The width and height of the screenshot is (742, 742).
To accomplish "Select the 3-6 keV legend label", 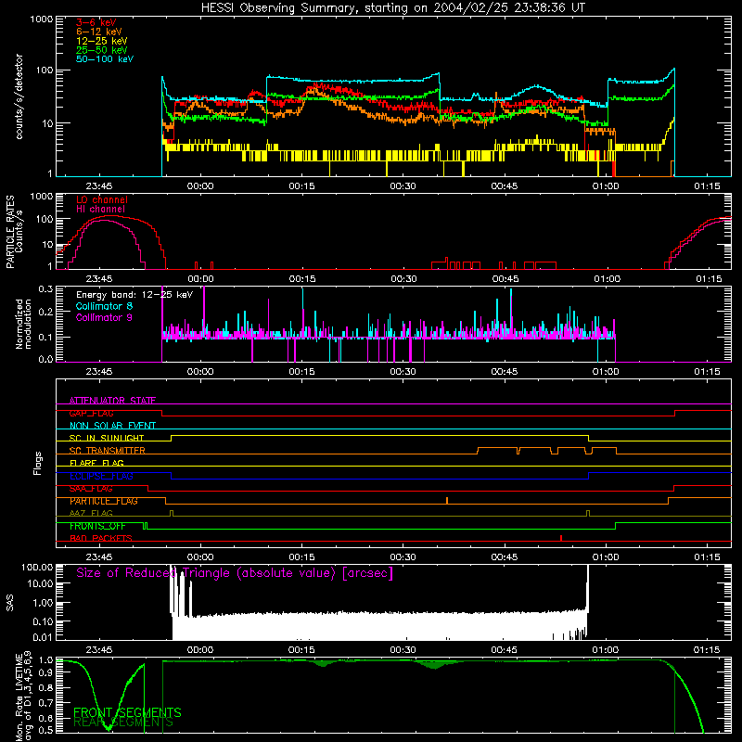I will point(96,22).
